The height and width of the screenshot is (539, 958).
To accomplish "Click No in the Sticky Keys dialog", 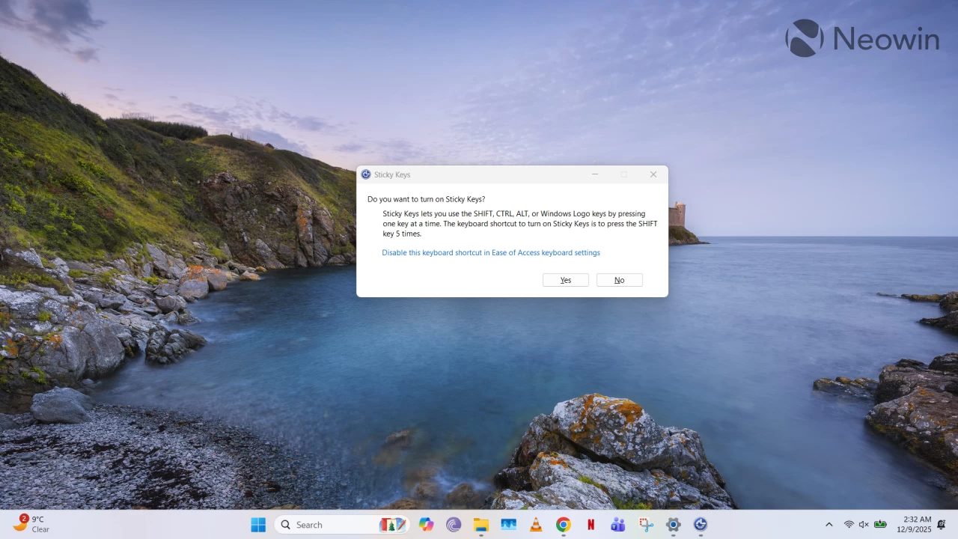I will tap(619, 280).
